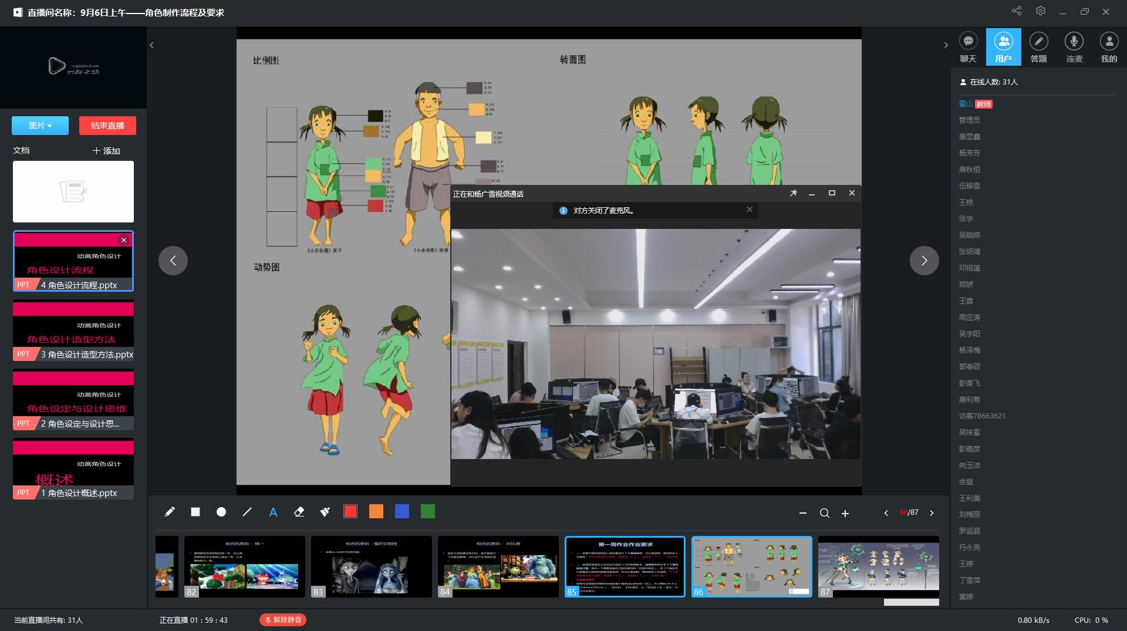Select 2 角色设定与设计思维 document
Image resolution: width=1127 pixels, height=631 pixels.
click(x=73, y=400)
